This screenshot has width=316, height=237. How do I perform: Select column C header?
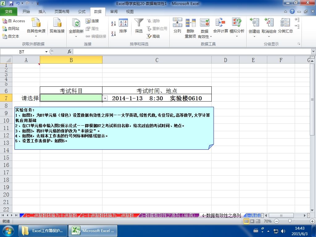pos(157,60)
